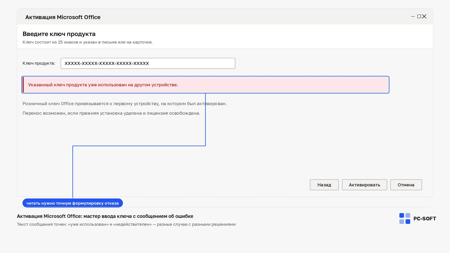This screenshot has height=253, width=450.
Task: Click the Активировать button
Action: (364, 185)
